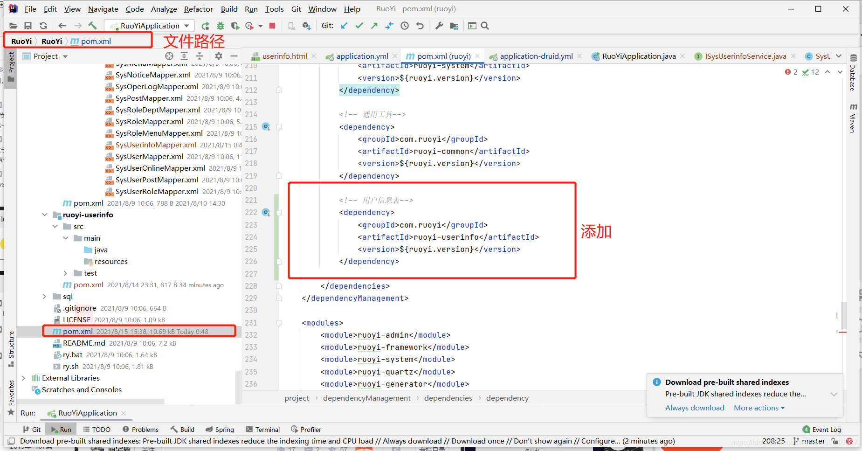Click Collapse All in the Project panel

click(x=200, y=56)
